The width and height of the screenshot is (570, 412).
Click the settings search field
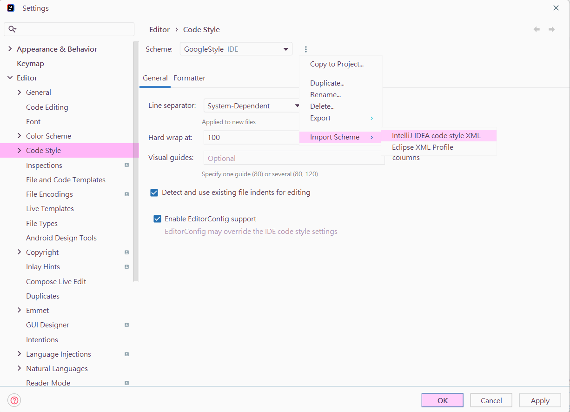[x=69, y=29]
